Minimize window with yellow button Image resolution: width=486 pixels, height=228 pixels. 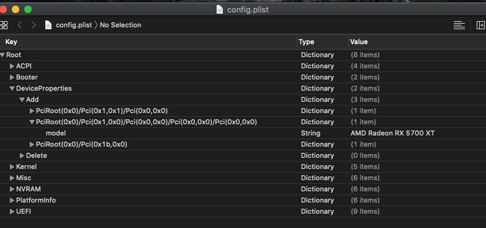pyautogui.click(x=16, y=9)
